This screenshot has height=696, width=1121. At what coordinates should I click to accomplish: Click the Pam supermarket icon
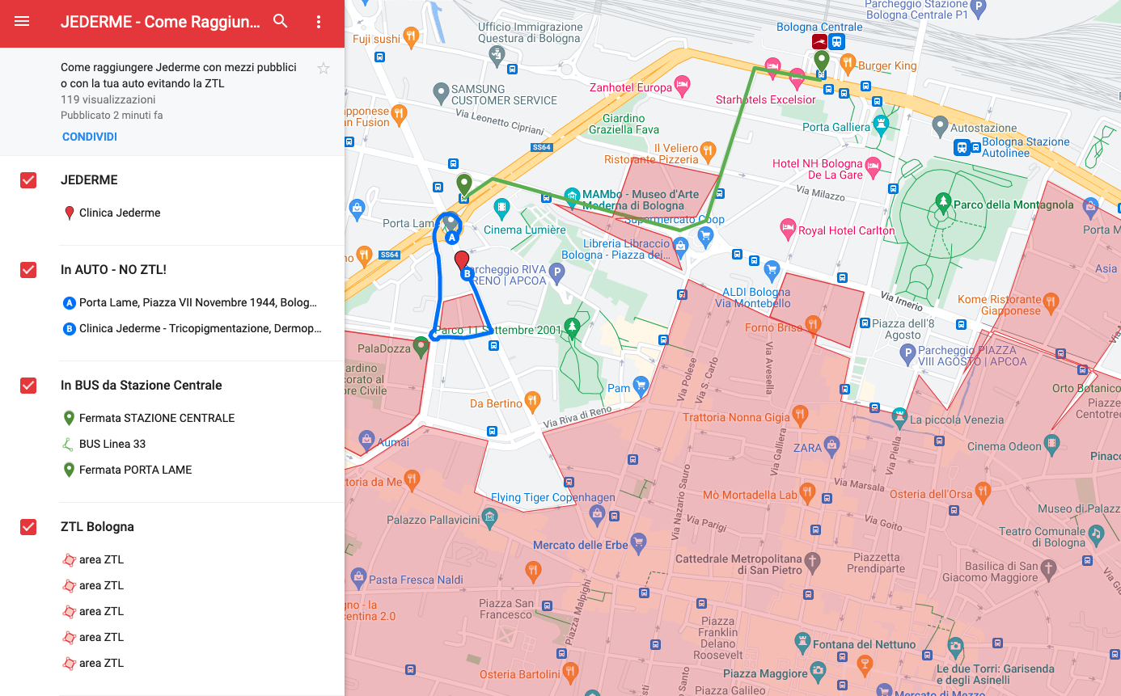(641, 384)
